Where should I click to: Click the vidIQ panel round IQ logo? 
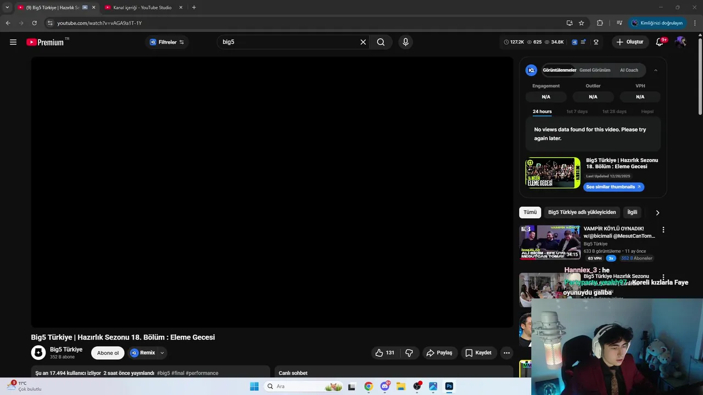[x=531, y=70]
